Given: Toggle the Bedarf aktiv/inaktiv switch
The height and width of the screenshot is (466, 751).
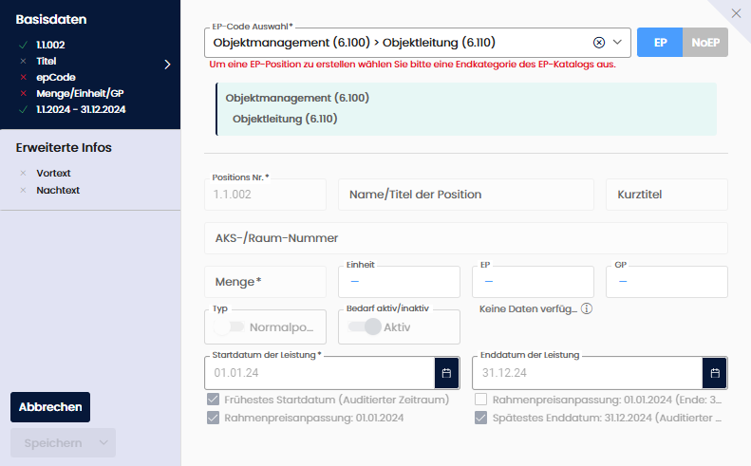Looking at the screenshot, I should 364,326.
